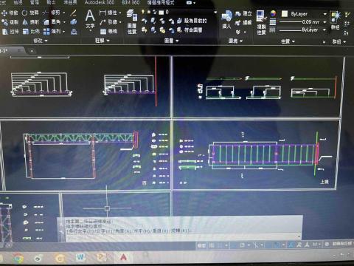Toggle polar tracking in status bar
This screenshot has width=354, height=266.
[x=242, y=245]
